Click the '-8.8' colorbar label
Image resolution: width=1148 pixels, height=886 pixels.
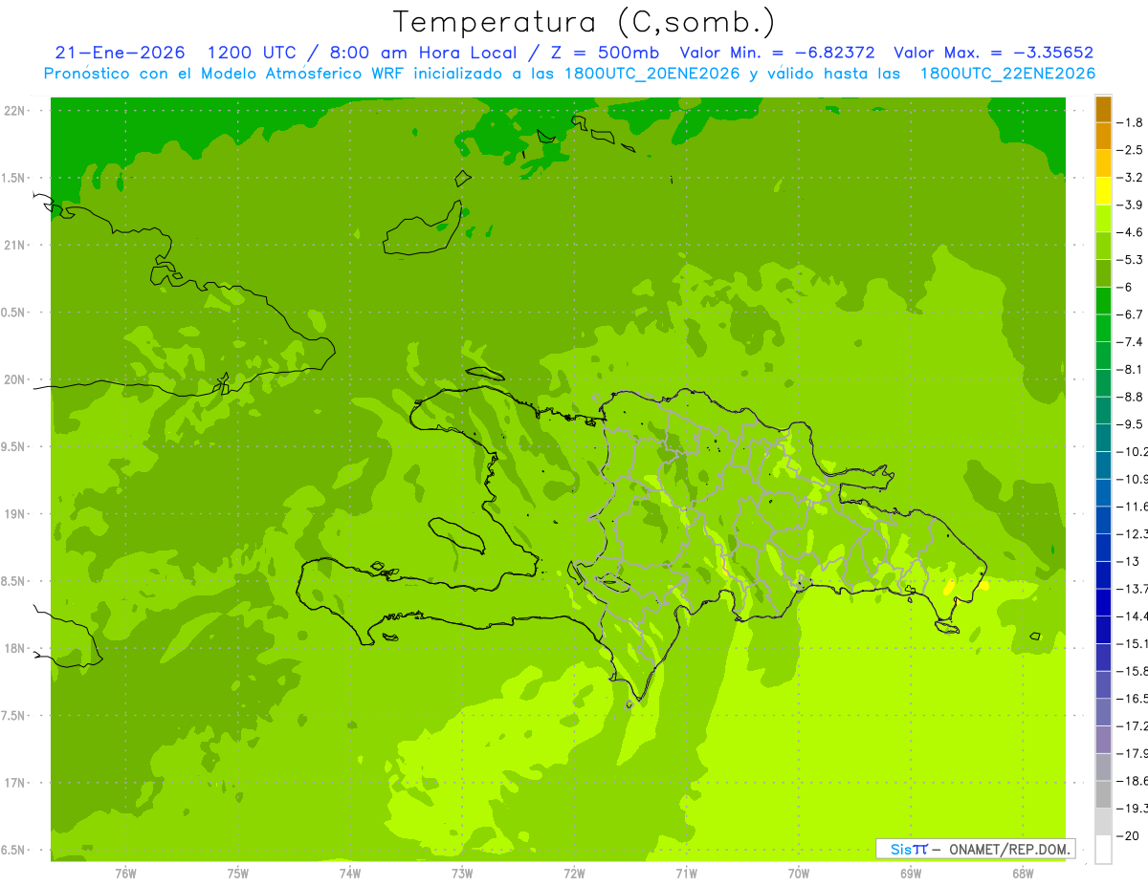(1130, 397)
